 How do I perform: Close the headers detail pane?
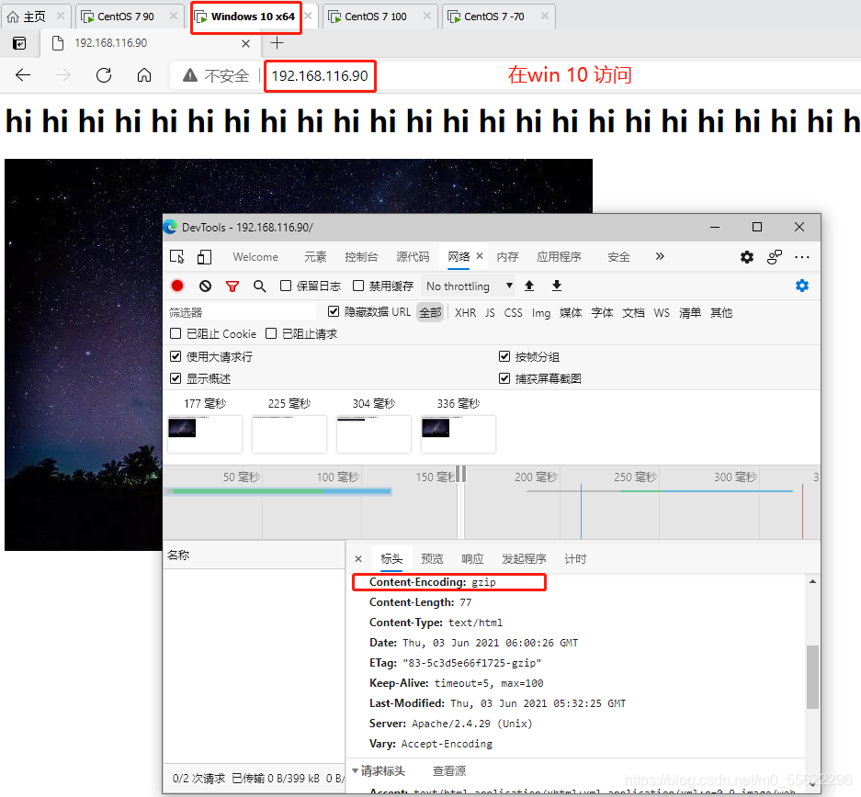pyautogui.click(x=358, y=558)
